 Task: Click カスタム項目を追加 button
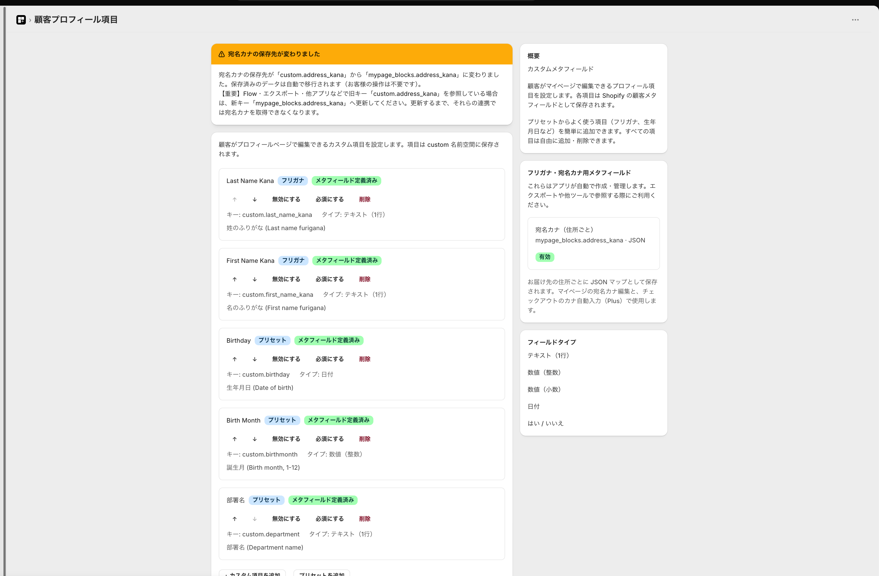252,573
